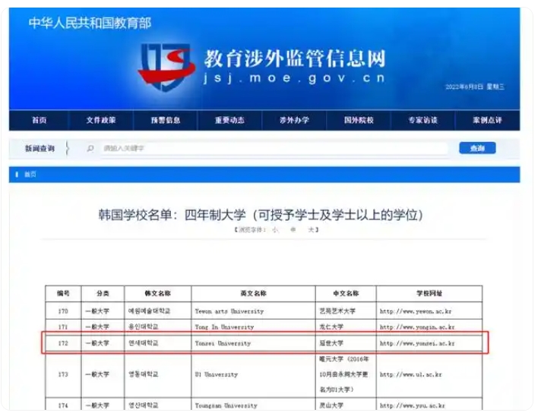Set font size to 大 (large)
The height and width of the screenshot is (419, 541).
310,229
